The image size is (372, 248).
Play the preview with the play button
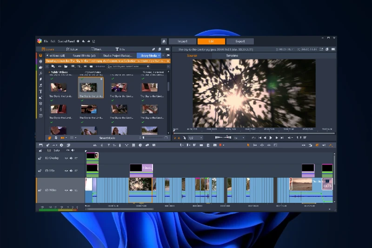click(271, 138)
